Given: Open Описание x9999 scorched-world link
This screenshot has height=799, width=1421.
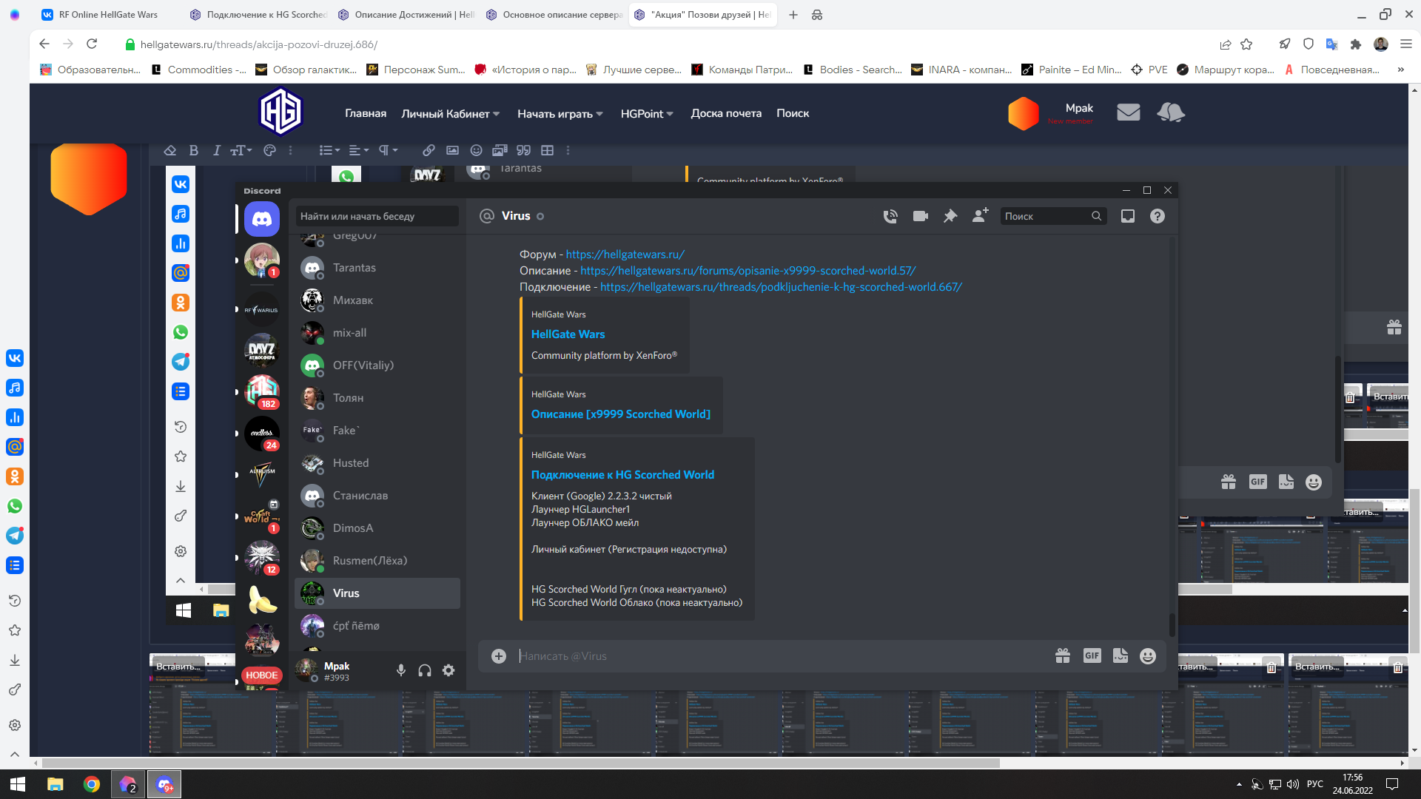Looking at the screenshot, I should coord(748,271).
